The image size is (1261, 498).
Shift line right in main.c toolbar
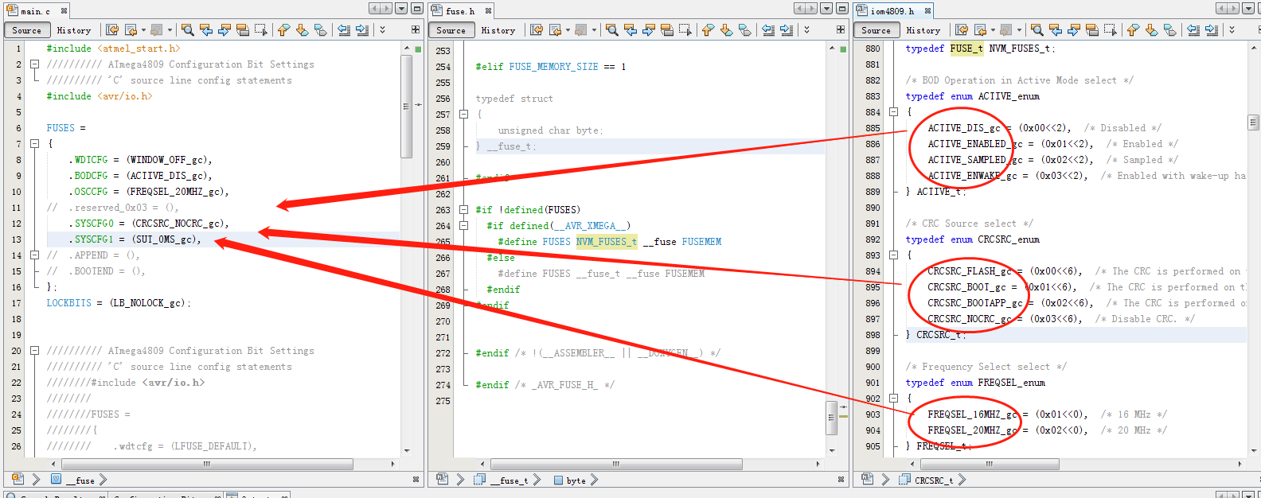(362, 29)
